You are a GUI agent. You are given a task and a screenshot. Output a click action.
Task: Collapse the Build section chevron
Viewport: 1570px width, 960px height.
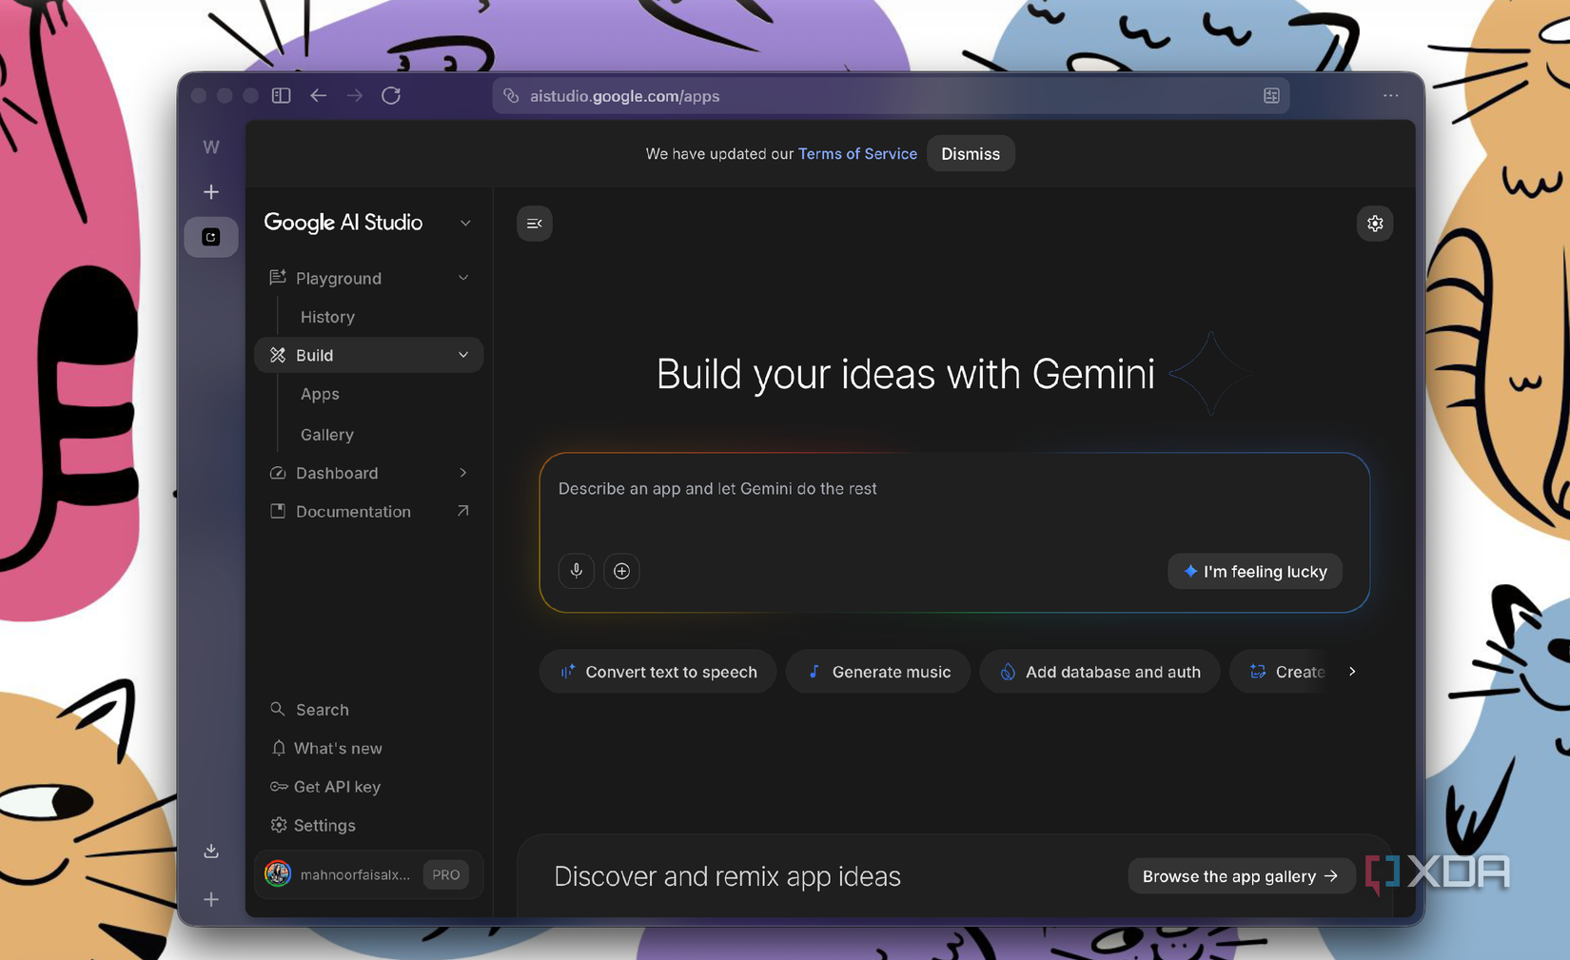coord(463,355)
